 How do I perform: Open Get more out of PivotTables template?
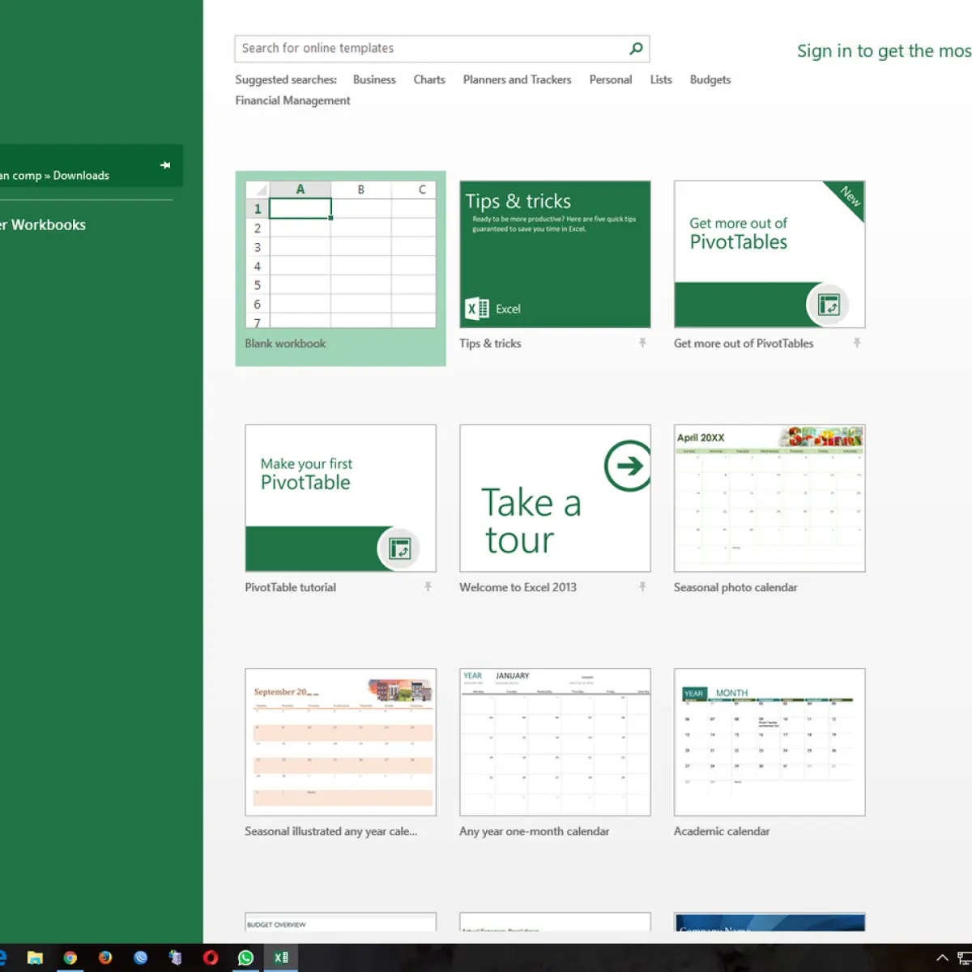tap(769, 254)
